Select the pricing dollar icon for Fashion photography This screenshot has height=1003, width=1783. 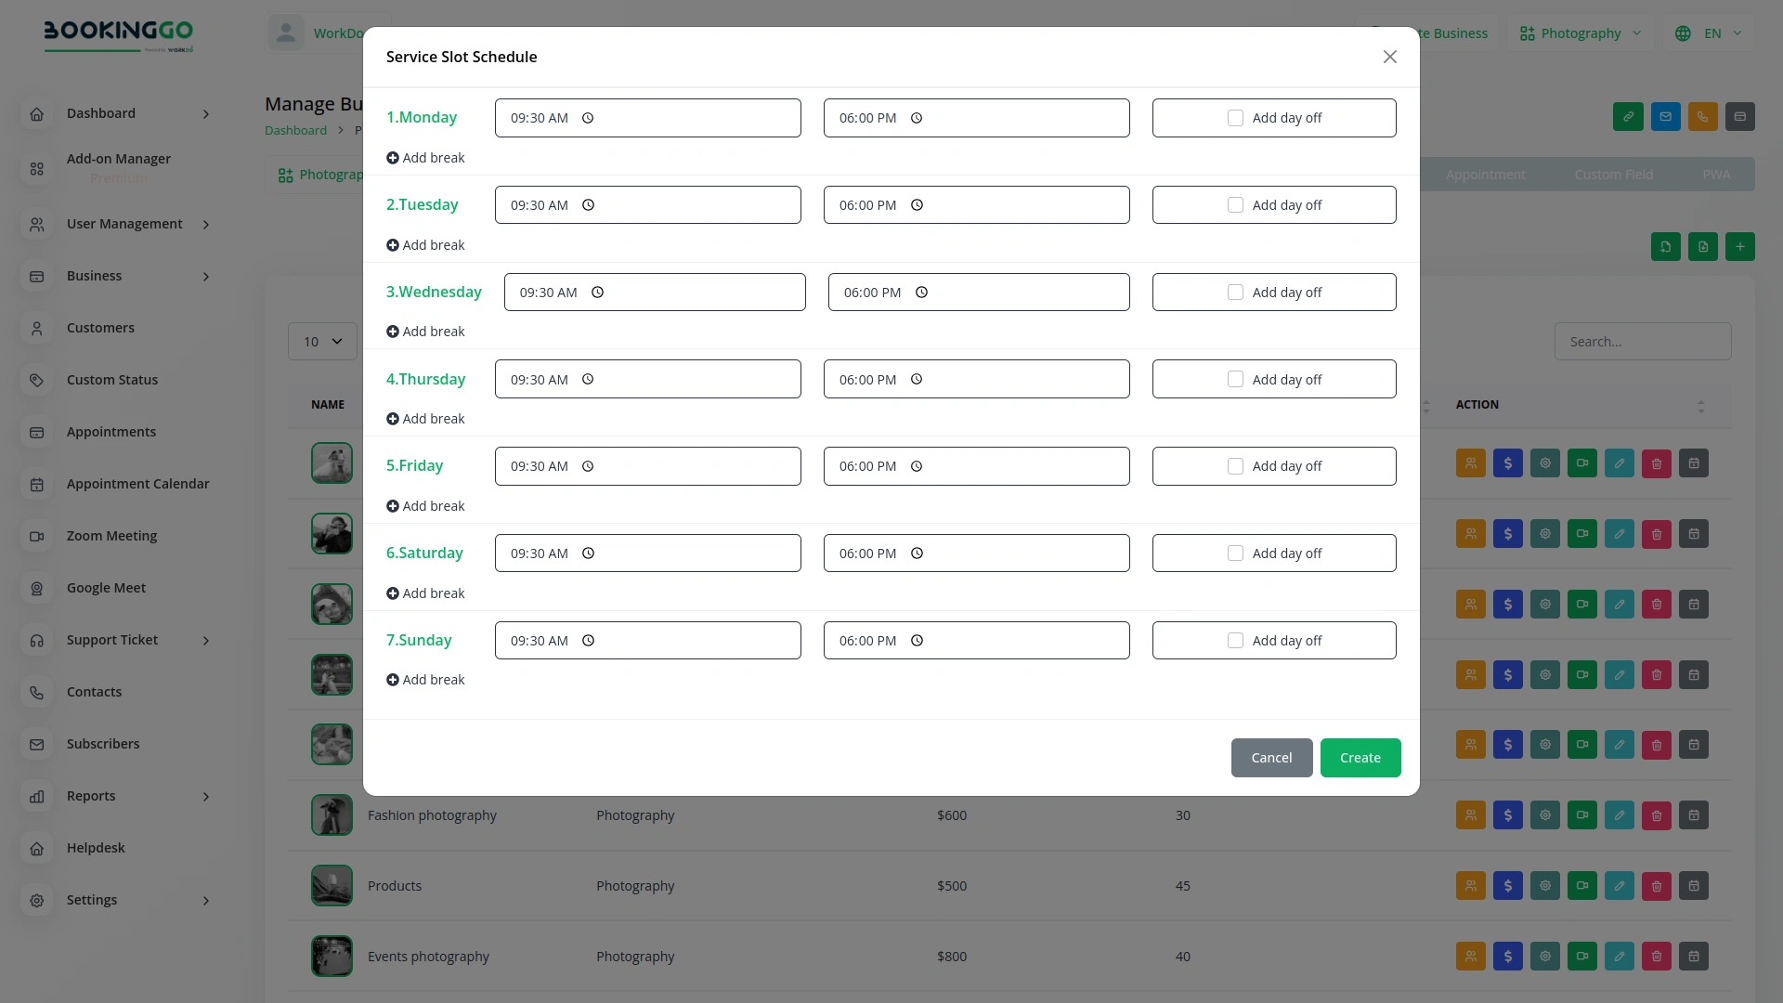point(1508,815)
